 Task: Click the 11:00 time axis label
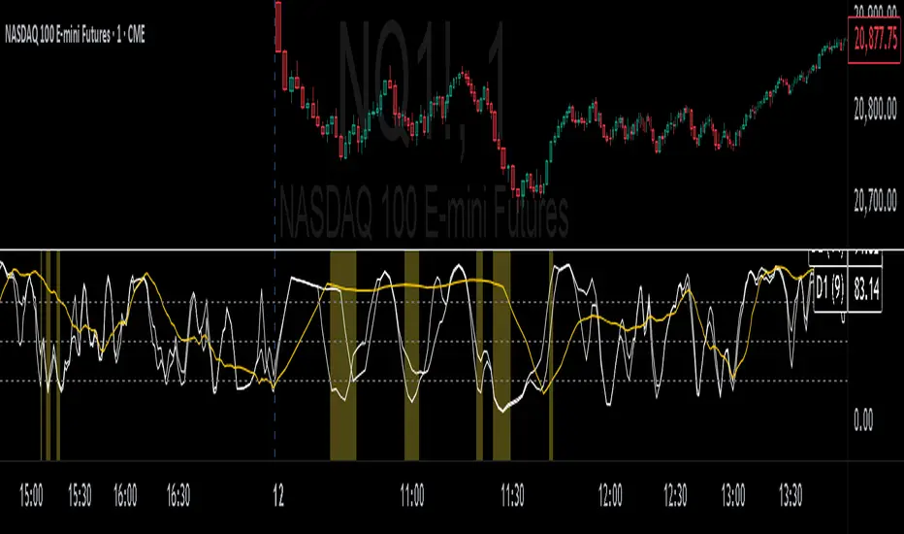tap(412, 495)
